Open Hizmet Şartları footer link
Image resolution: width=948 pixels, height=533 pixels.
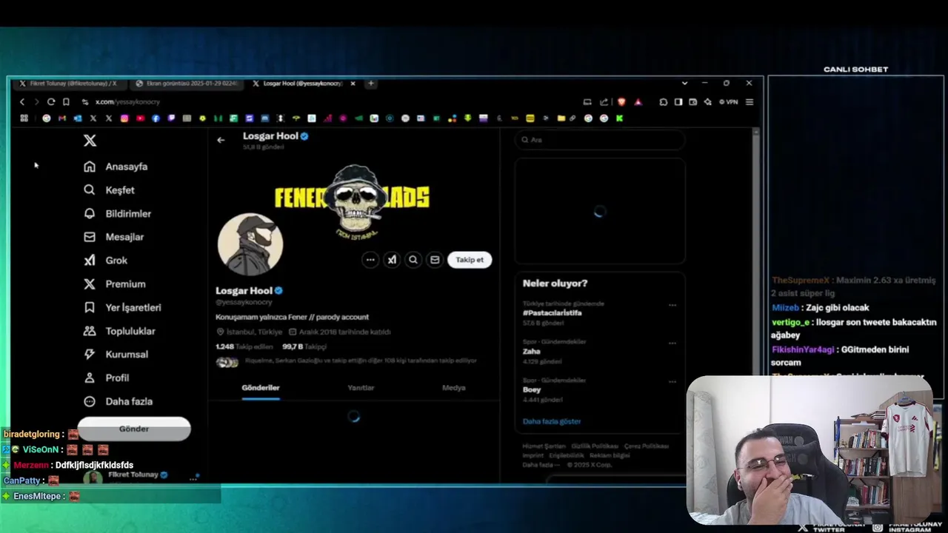tap(544, 446)
